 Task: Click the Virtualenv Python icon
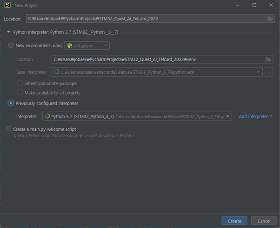69,46
